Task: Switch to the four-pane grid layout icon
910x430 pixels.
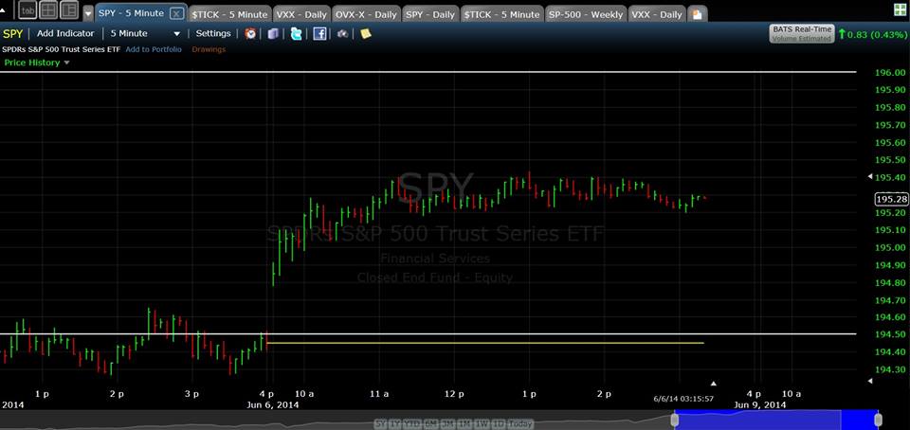Action: click(x=48, y=9)
